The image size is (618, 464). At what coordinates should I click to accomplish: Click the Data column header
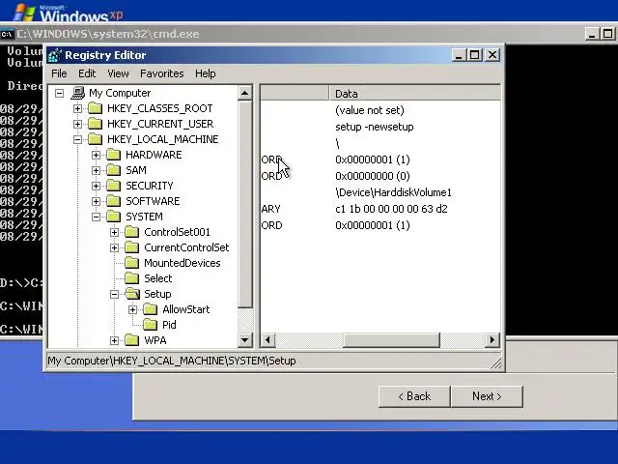tap(415, 94)
